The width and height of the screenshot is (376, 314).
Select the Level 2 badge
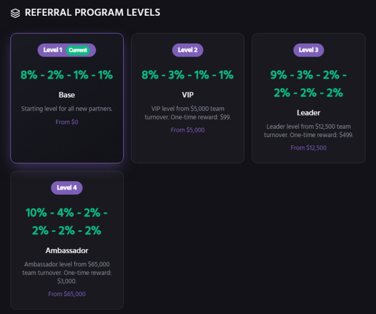[187, 50]
